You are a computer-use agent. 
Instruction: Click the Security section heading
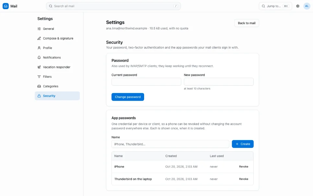coord(114,42)
